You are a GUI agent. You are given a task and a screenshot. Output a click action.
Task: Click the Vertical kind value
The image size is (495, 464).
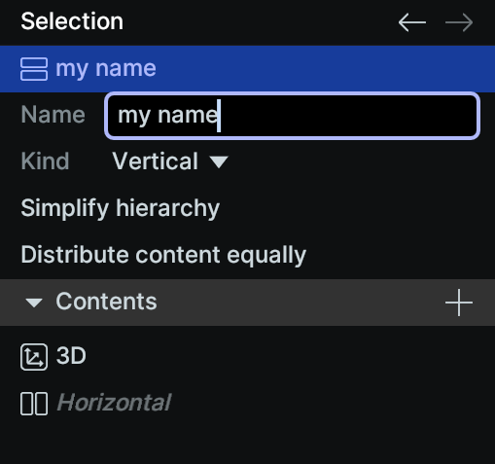pyautogui.click(x=155, y=161)
